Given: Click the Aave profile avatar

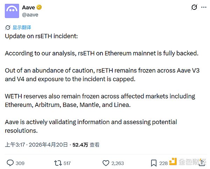Looking at the screenshot, I should point(12,11).
